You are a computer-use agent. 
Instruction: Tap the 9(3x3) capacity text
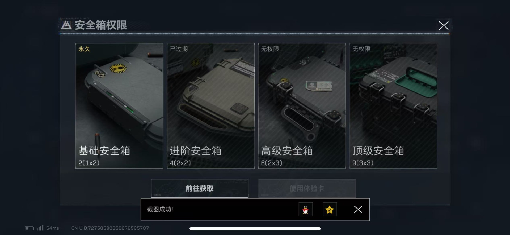tap(363, 163)
